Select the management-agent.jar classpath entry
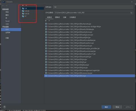Screen dimensions: 136x111 90,70
